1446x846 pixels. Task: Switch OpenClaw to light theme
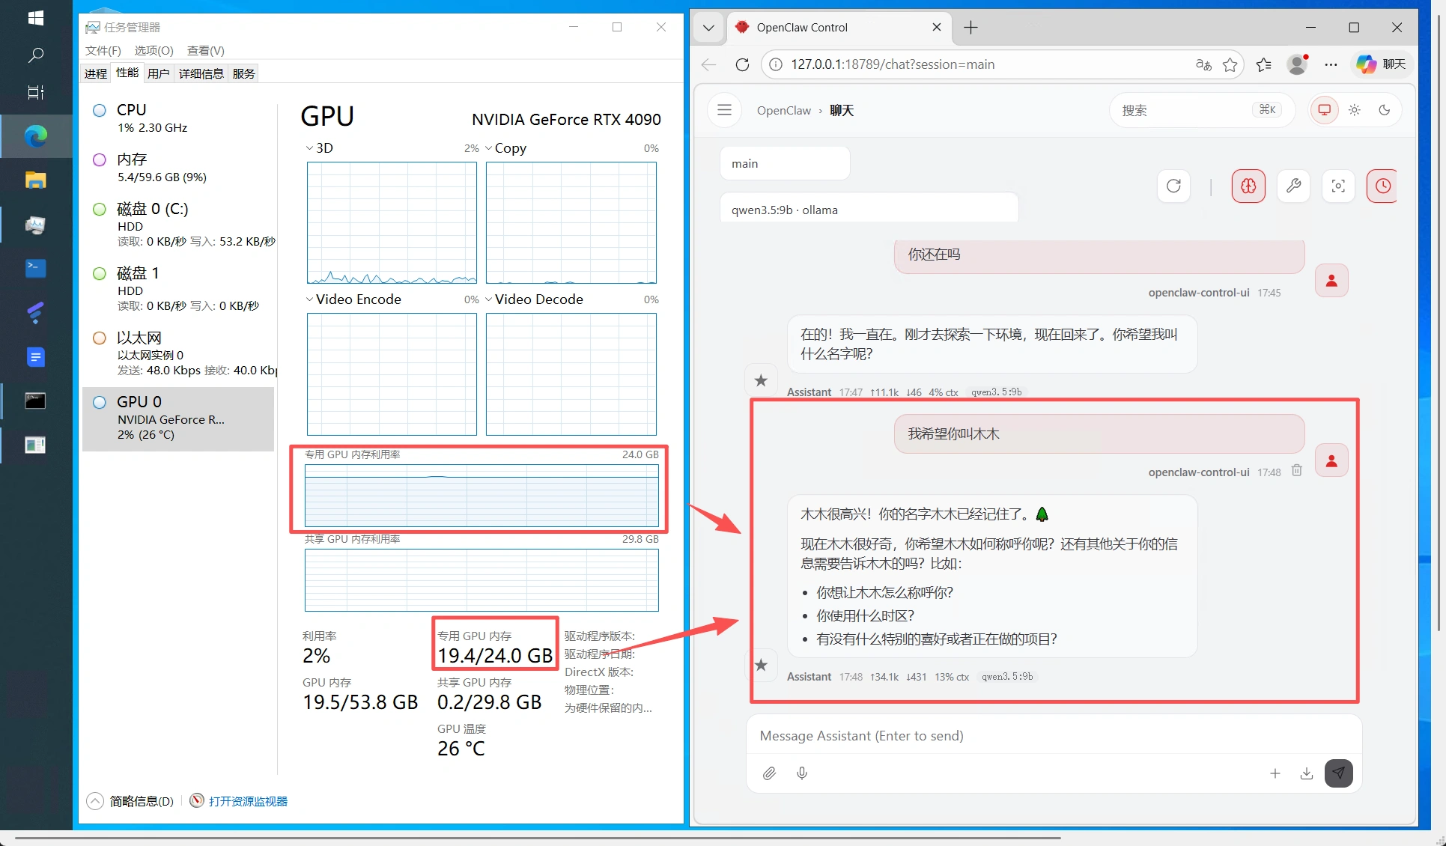pos(1355,110)
